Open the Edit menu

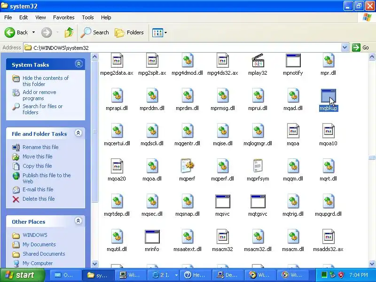pos(23,17)
